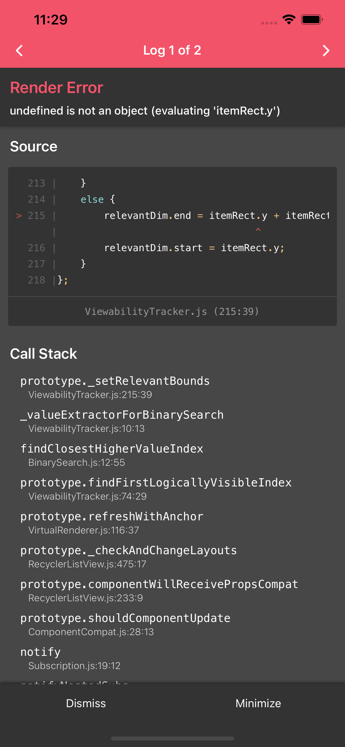
Task: Open the ViewabilityTracker.js source location link
Action: point(172,311)
